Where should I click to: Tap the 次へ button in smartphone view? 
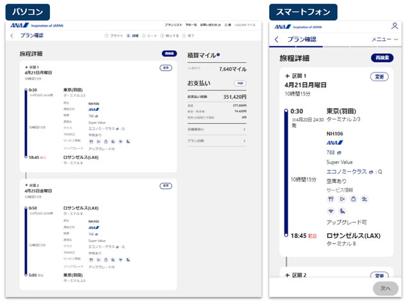coord(385,288)
